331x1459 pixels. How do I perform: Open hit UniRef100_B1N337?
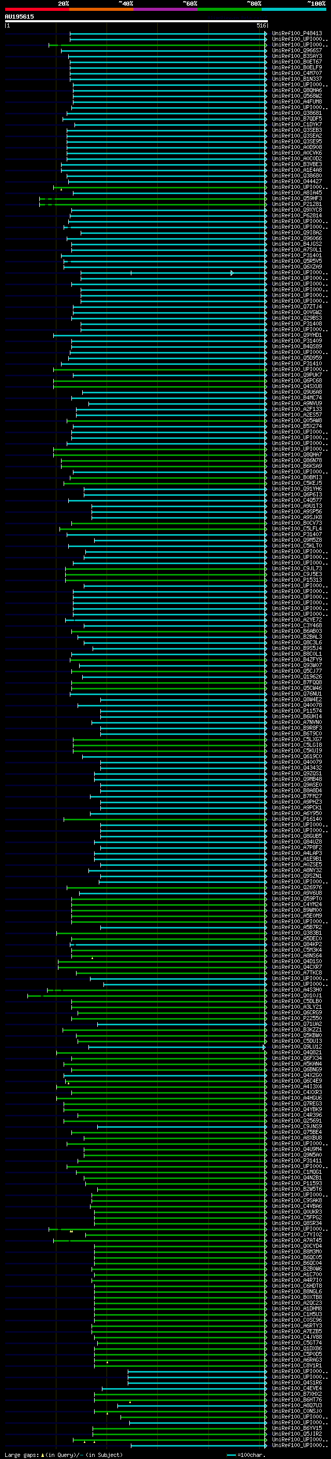pos(296,79)
